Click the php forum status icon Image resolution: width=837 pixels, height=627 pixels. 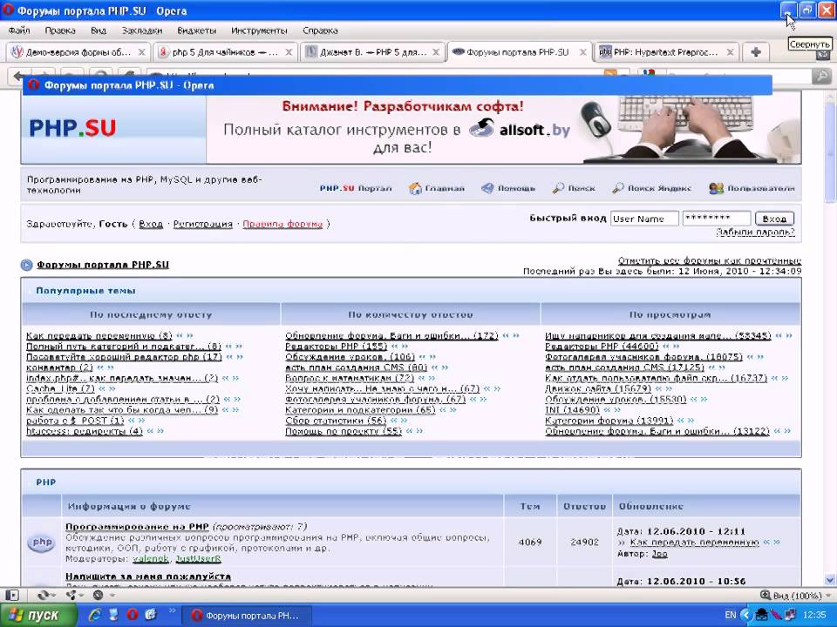[42, 543]
